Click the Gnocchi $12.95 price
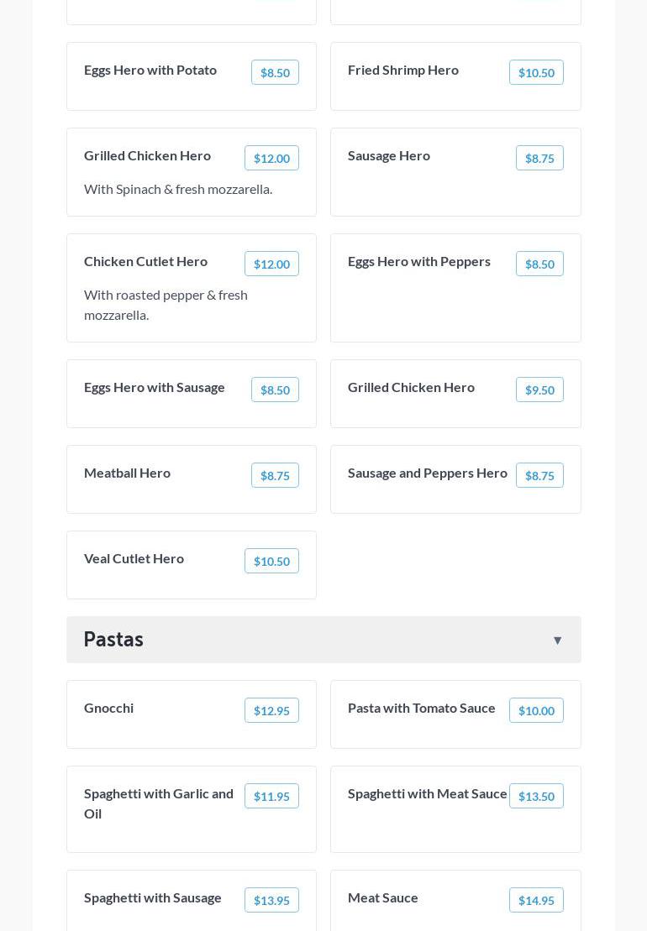 click(x=271, y=711)
